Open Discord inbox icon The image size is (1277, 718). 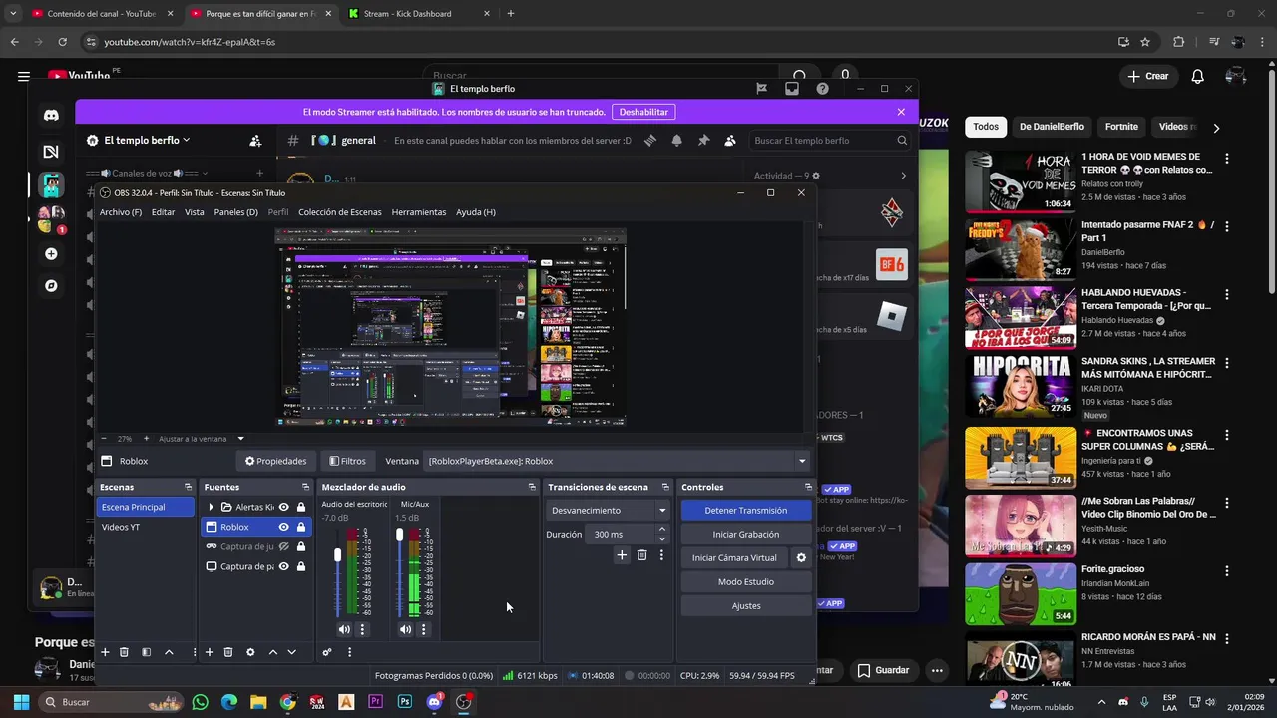792,89
